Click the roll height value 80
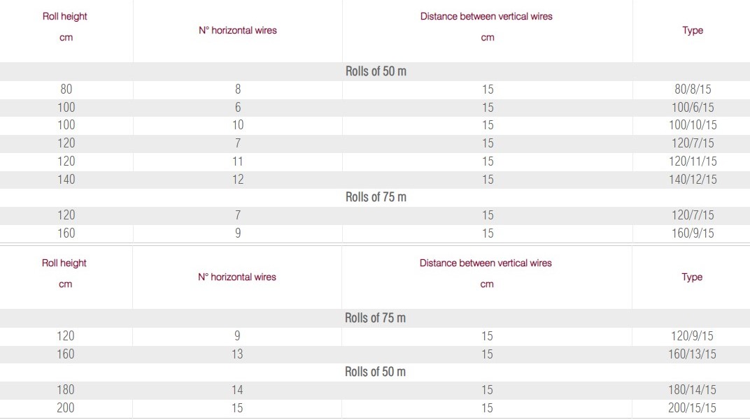Viewport: 750px width, 420px height. [x=66, y=89]
